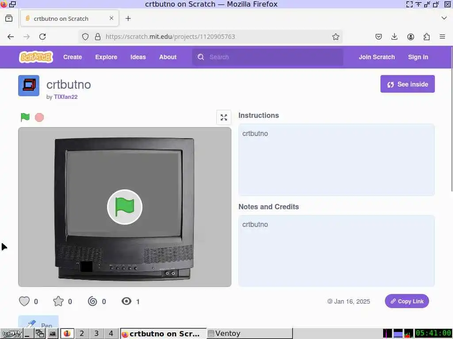Click the taskbar clock
The height and width of the screenshot is (339, 453).
[x=434, y=334]
